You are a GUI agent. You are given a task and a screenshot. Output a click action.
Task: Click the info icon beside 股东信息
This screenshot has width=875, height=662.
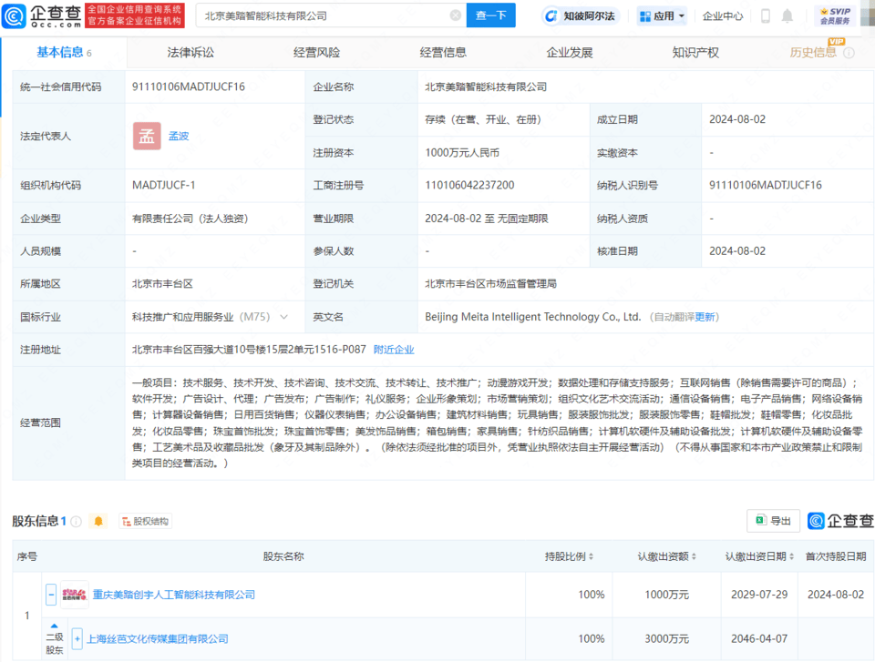77,522
